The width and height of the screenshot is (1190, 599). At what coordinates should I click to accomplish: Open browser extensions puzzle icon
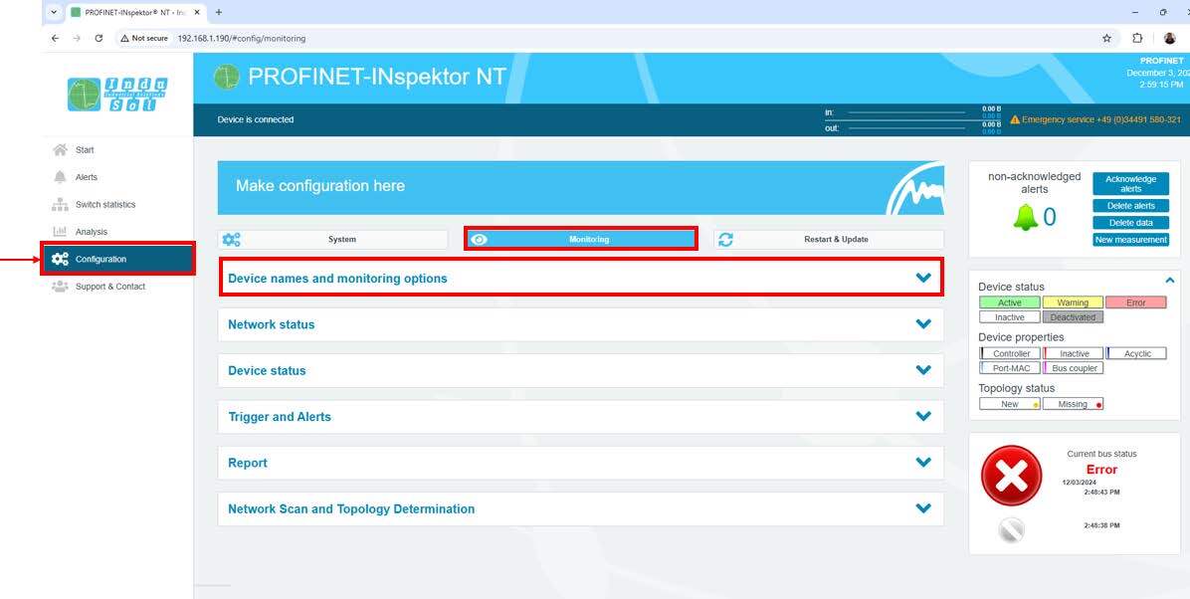[x=1137, y=38]
